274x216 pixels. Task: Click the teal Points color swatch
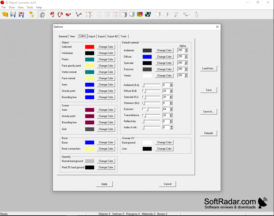[x=90, y=60]
